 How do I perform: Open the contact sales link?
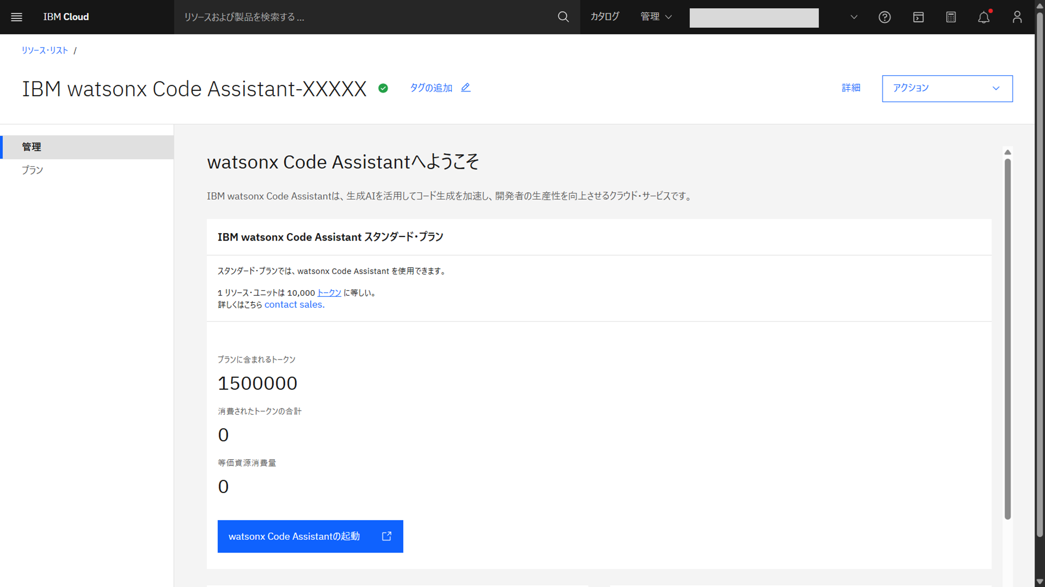[294, 305]
